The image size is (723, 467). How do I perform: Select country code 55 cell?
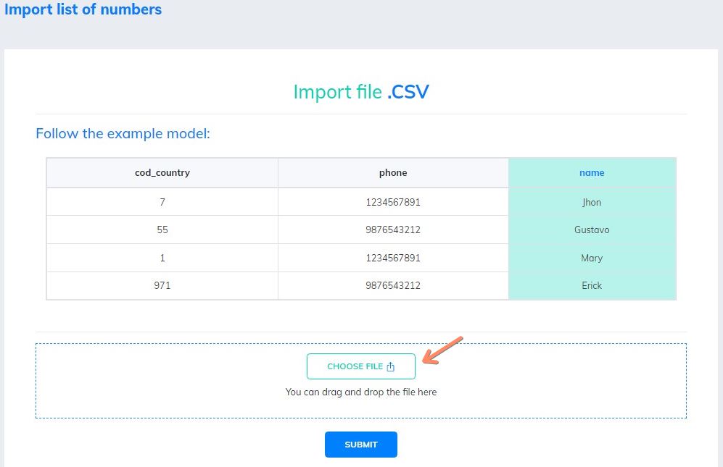[x=162, y=230]
